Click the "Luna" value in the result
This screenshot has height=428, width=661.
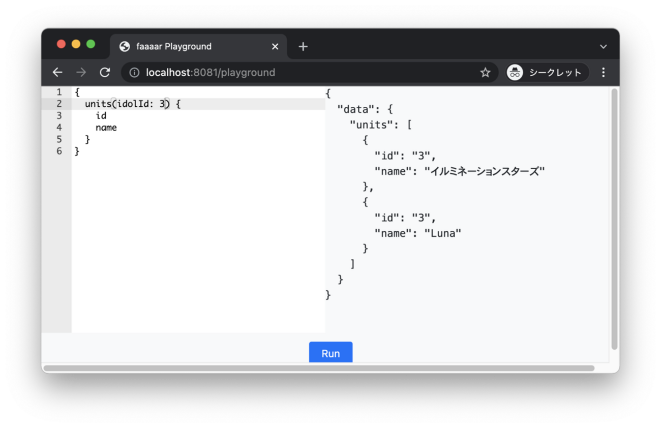coord(442,233)
